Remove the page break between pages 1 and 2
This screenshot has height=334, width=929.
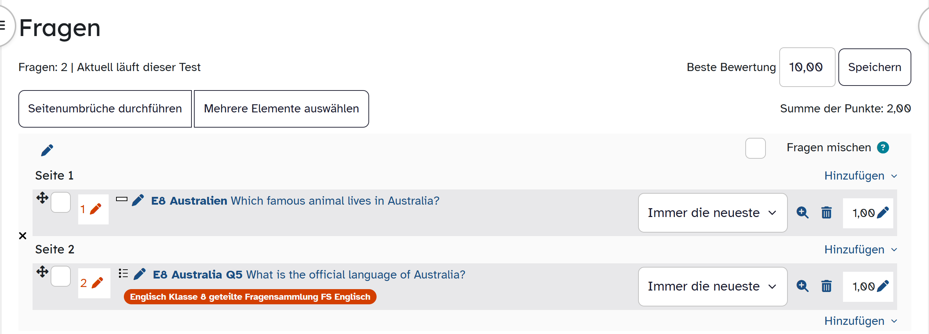[x=23, y=236]
